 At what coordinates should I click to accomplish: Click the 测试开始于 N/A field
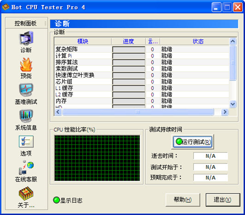coord(210,167)
